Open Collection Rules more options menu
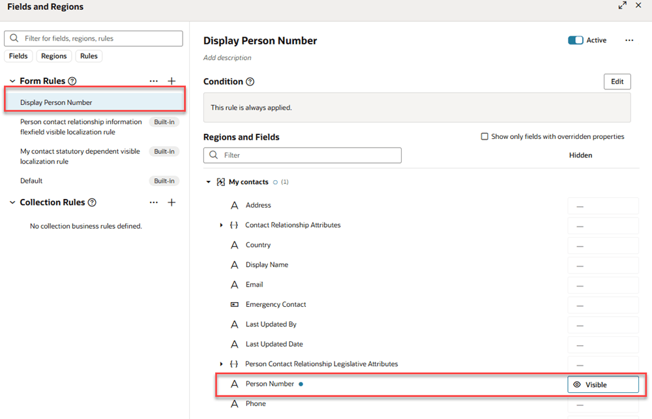Screen dimensions: 652x419 tap(153, 202)
